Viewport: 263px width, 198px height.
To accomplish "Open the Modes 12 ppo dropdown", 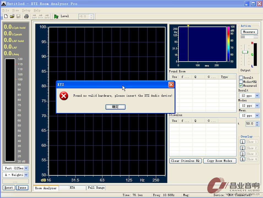I will click(x=257, y=105).
